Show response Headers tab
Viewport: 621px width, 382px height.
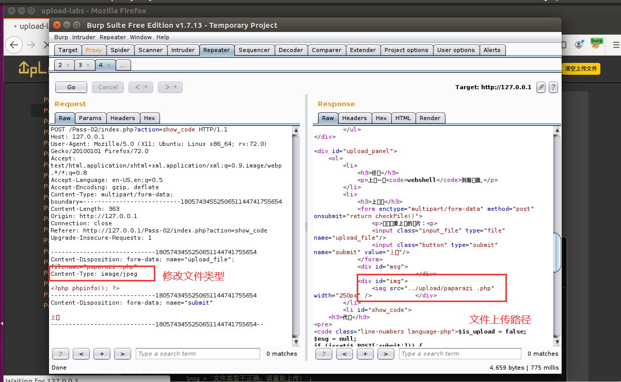355,118
